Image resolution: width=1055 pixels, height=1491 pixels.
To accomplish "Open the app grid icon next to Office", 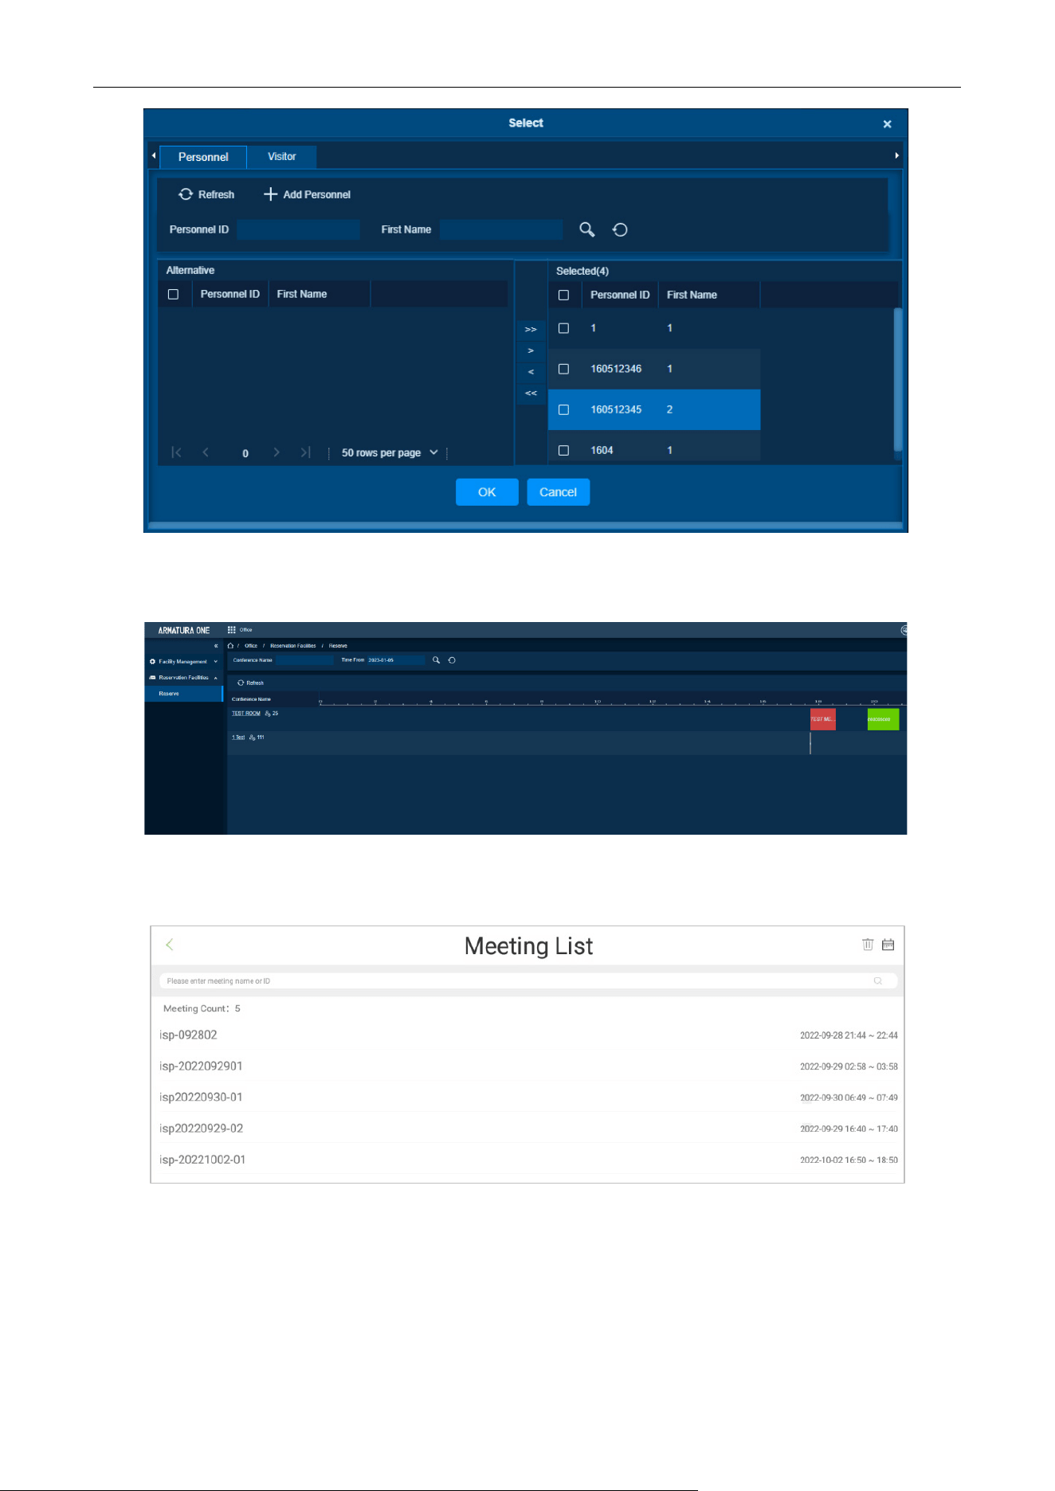I will pos(232,629).
